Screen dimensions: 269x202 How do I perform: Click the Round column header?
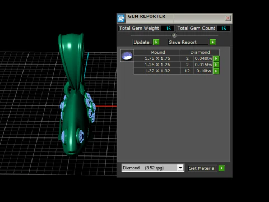point(157,52)
